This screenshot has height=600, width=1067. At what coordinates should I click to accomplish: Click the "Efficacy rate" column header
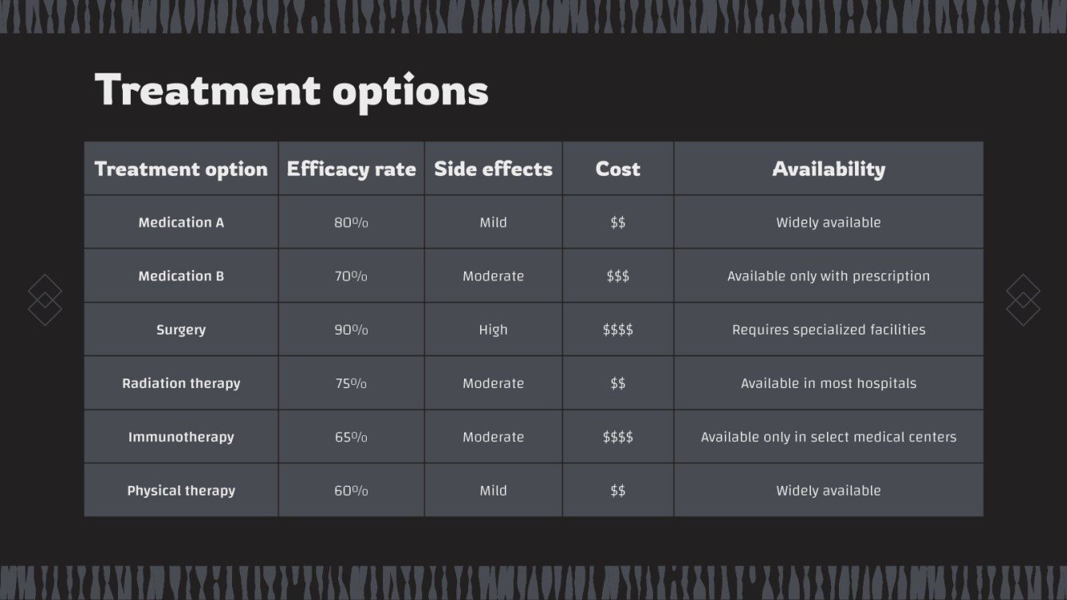click(351, 169)
